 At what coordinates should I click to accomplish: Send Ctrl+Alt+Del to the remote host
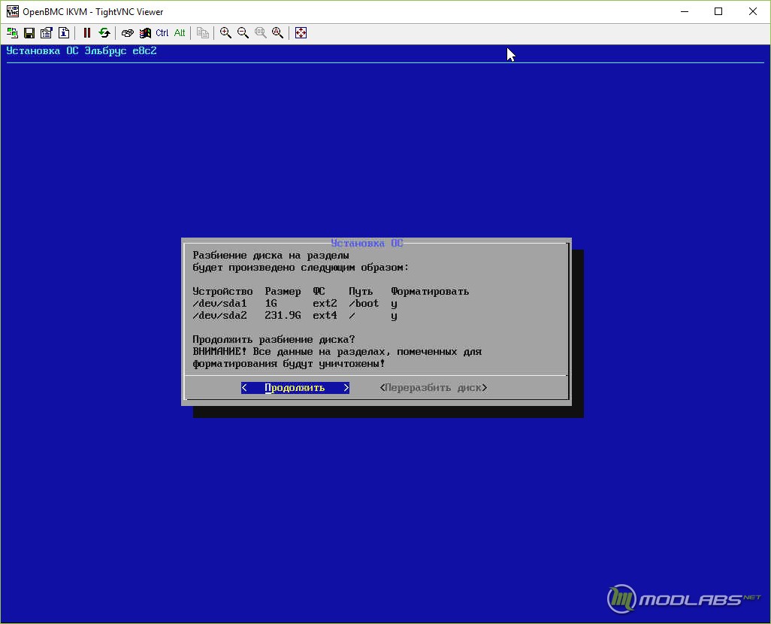click(x=127, y=33)
